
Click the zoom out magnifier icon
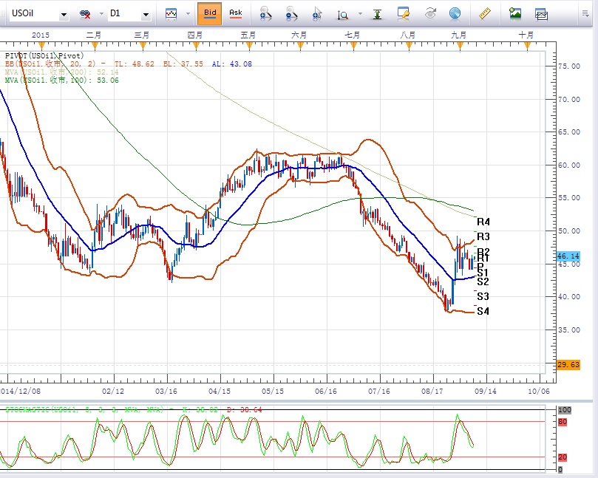(x=291, y=13)
